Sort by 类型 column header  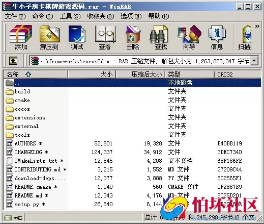click(x=190, y=74)
